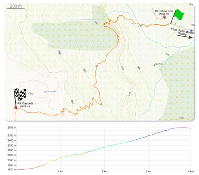Image resolution: width=199 pixels, height=175 pixels.
Task: Click the 2659 m elevation axis label
Action: pyautogui.click(x=12, y=128)
